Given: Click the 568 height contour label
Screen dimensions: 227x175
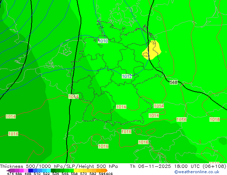Looking at the screenshot, I should (174, 82).
